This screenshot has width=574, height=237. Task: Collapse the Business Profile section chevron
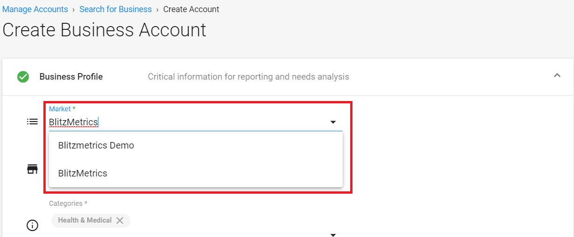(557, 75)
